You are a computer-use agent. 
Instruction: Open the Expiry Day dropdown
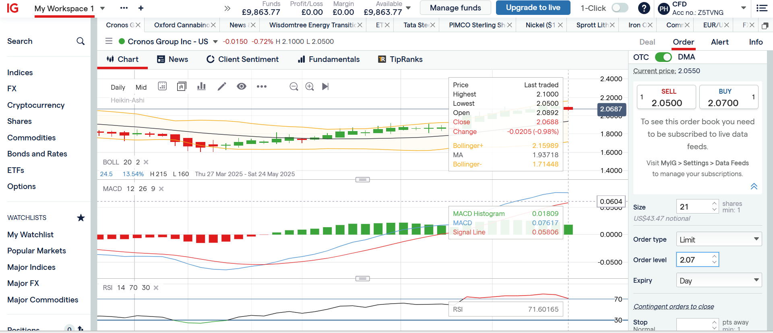[x=719, y=280]
